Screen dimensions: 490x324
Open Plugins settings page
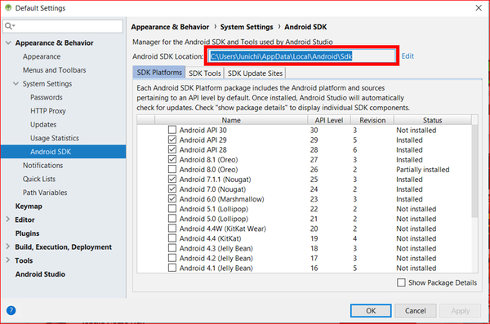pyautogui.click(x=27, y=233)
